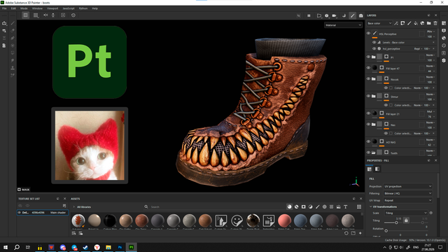Hide the HSL Perceptive layer
Image resolution: width=448 pixels, height=252 pixels.
point(369,34)
